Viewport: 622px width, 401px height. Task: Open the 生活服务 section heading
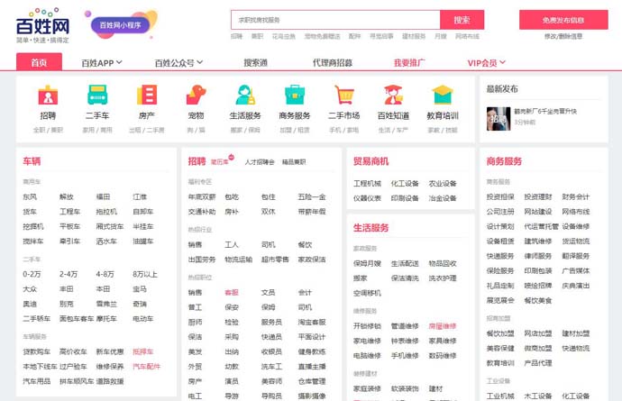point(370,228)
